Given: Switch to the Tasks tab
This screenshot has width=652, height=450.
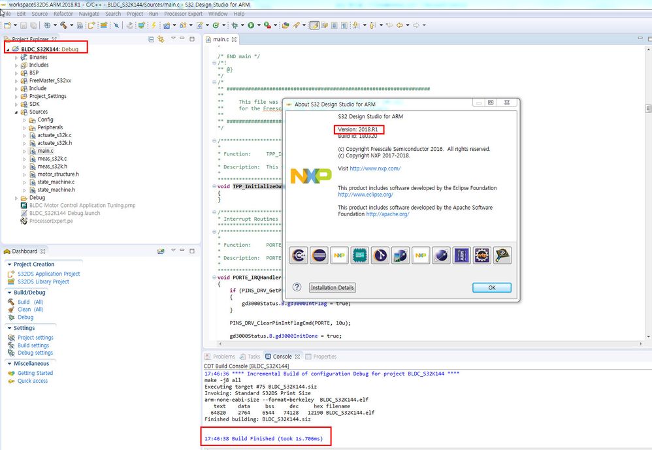Looking at the screenshot, I should click(250, 357).
